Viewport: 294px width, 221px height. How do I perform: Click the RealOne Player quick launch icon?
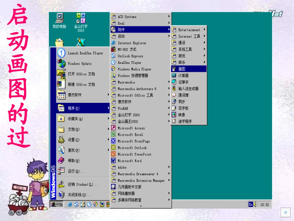point(89,205)
